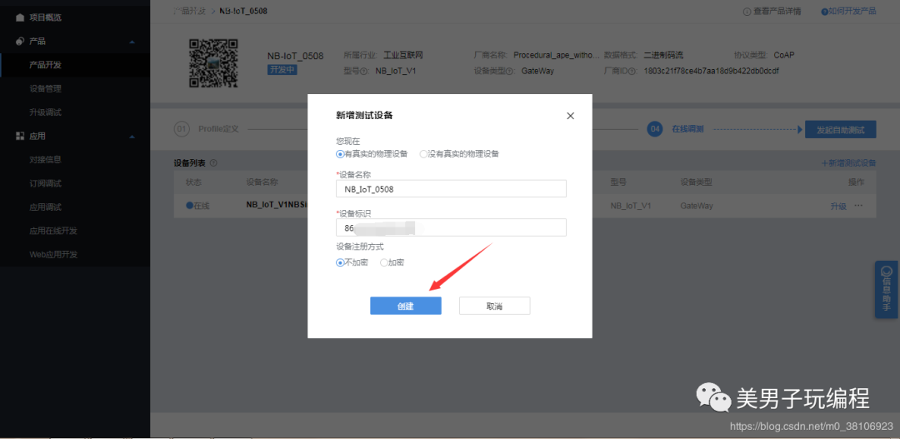
Task: Open Web应用开发 in the sidebar
Action: [x=53, y=254]
